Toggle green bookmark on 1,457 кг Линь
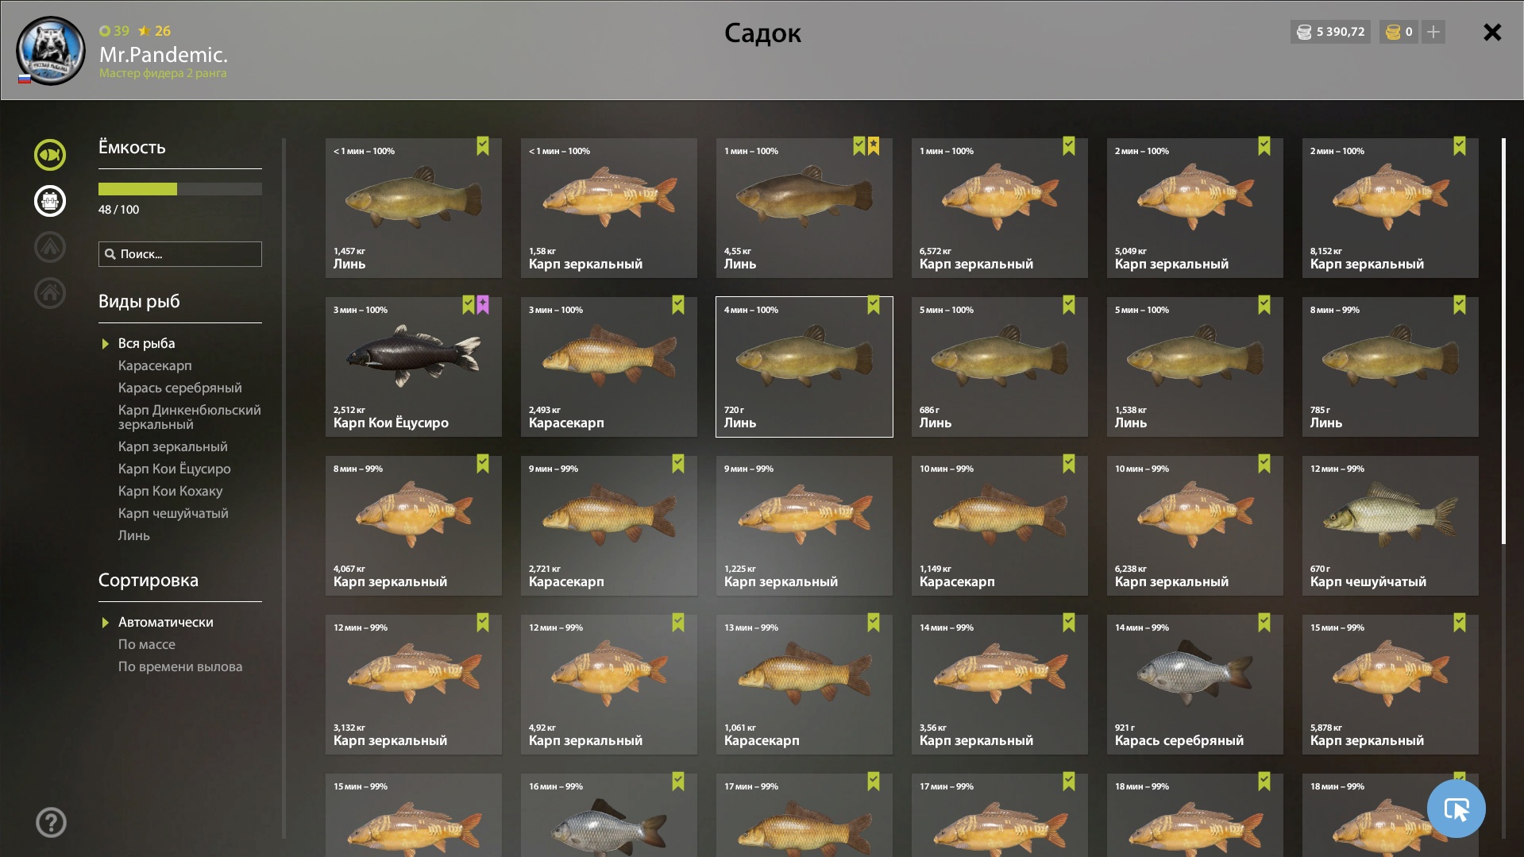Image resolution: width=1524 pixels, height=857 pixels. [x=483, y=146]
